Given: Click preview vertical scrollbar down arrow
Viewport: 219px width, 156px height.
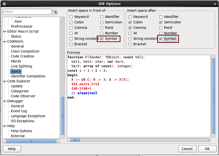Looking at the screenshot, I should click(x=214, y=135).
